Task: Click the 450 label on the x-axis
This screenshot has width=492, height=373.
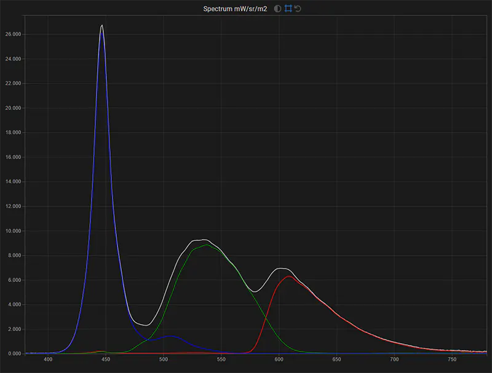Action: [x=105, y=358]
